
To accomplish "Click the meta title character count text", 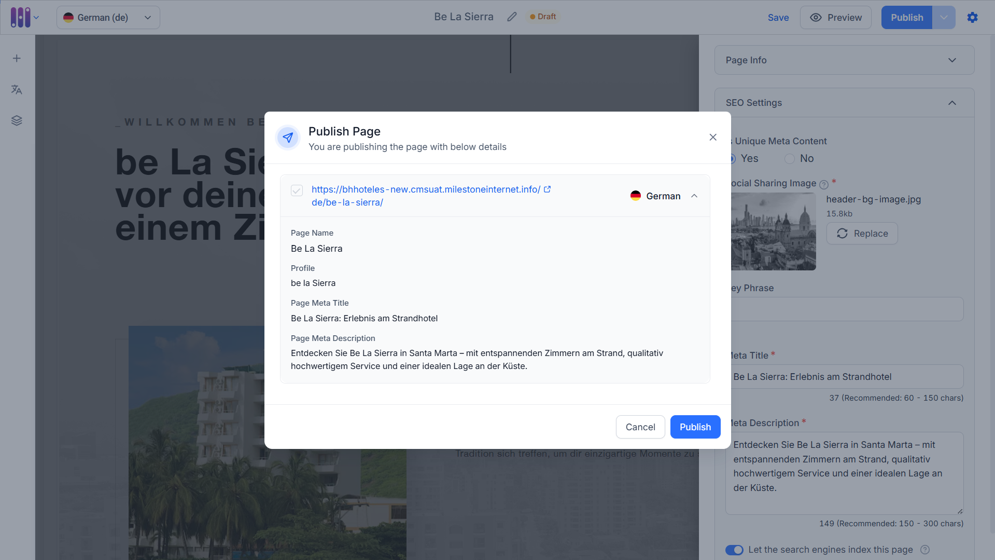I will pos(896,398).
